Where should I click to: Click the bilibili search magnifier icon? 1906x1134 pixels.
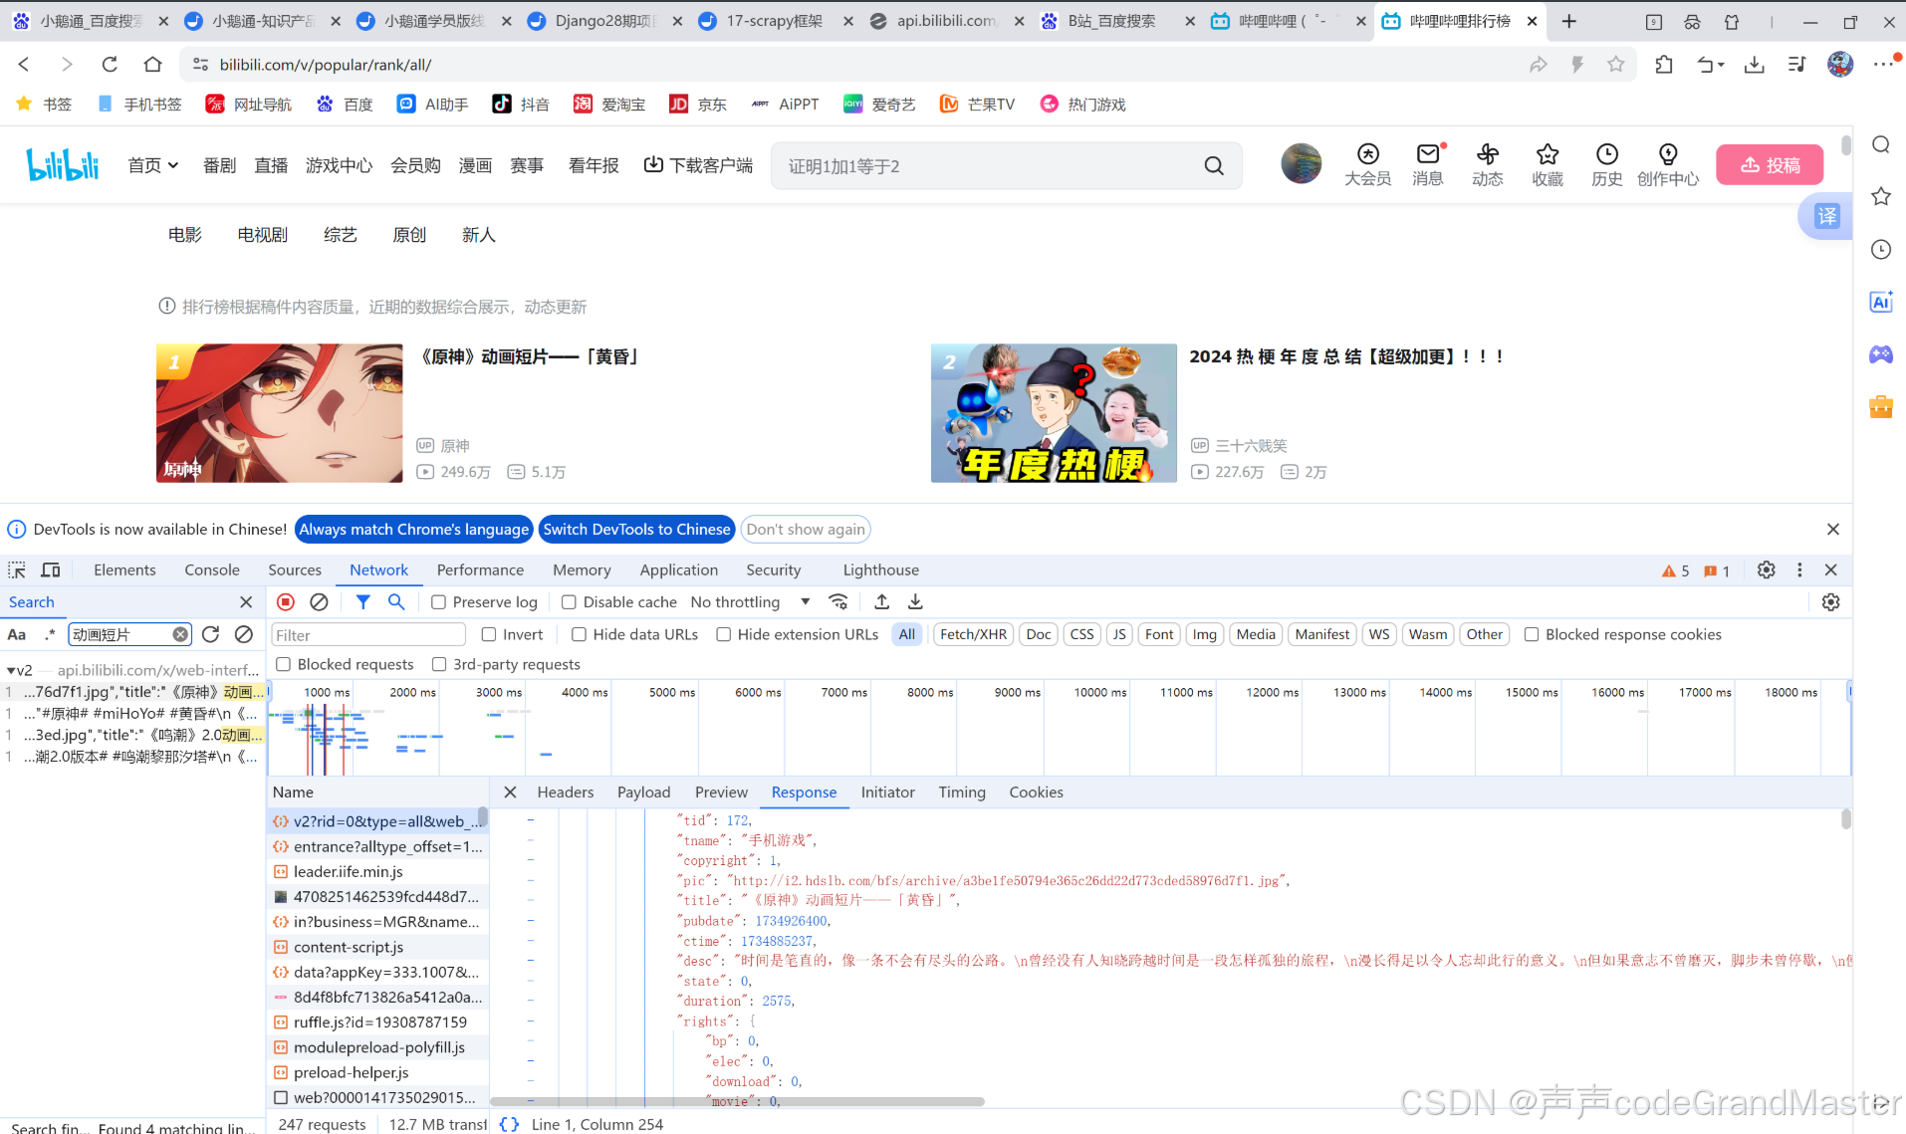pos(1214,166)
